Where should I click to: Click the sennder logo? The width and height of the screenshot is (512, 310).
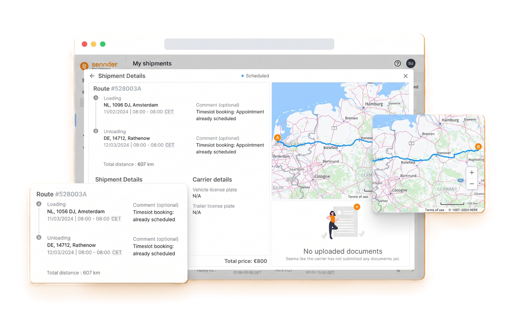(99, 65)
